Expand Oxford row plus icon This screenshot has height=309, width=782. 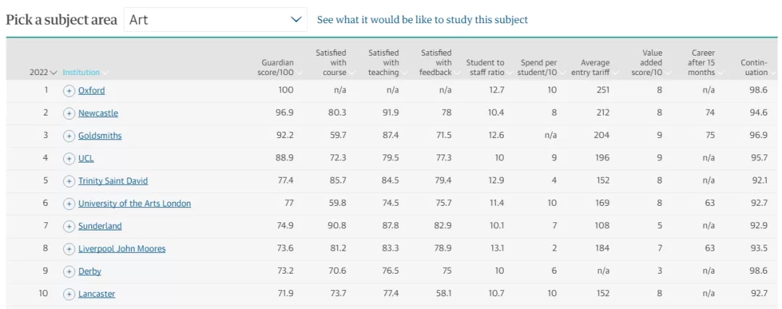69,91
